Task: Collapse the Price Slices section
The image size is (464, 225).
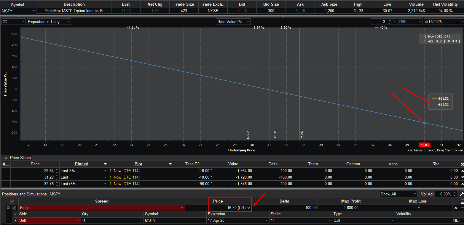Action: [x=6, y=158]
